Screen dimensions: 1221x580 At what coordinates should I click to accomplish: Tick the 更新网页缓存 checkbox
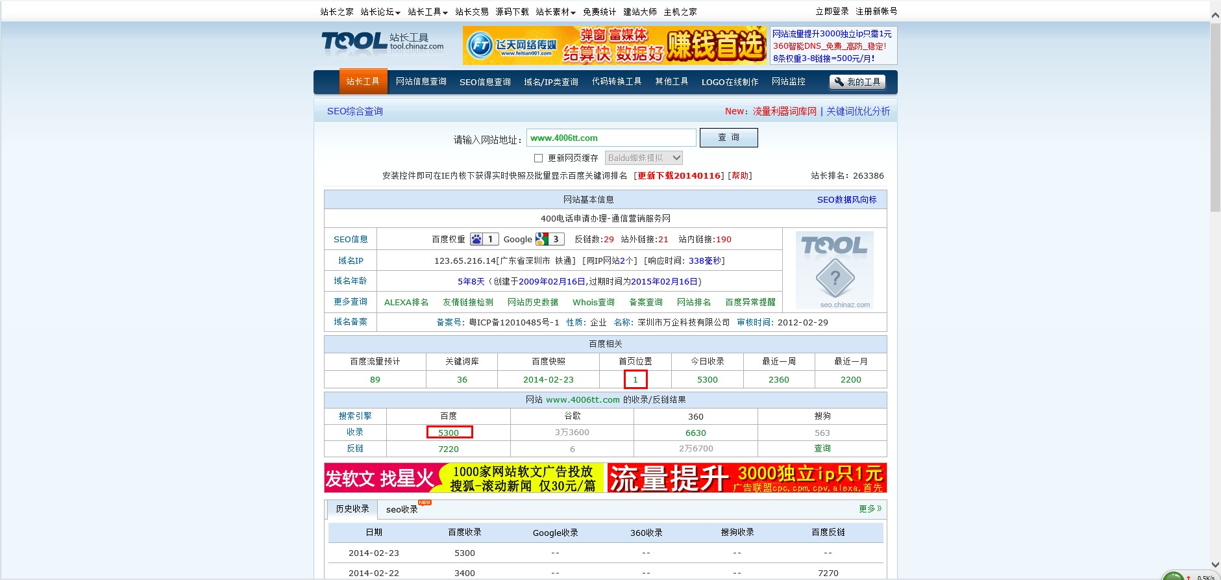tap(538, 158)
